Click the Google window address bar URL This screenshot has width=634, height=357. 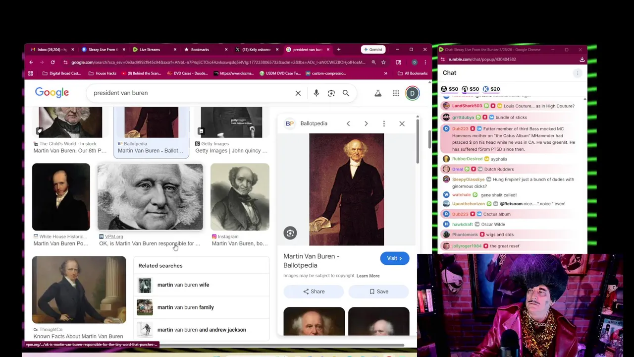tap(218, 62)
